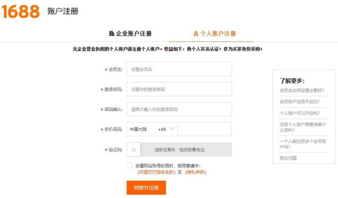
Task: Focus the 登录密码 input field
Action: pyautogui.click(x=179, y=89)
